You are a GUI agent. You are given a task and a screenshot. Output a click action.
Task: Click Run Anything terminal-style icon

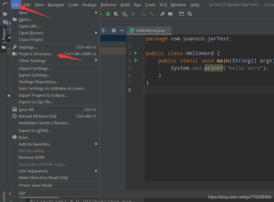point(181,14)
